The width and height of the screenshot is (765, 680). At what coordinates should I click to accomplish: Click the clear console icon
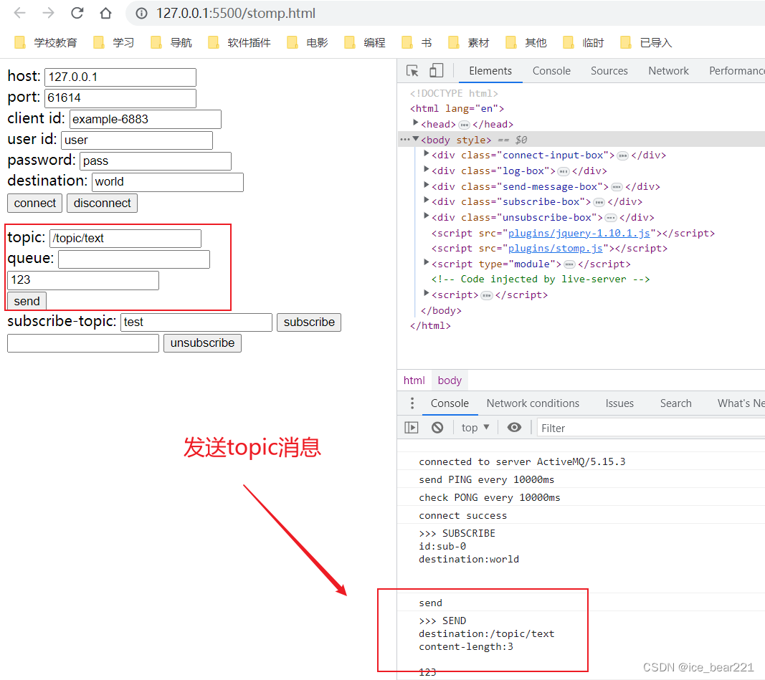[x=437, y=427]
